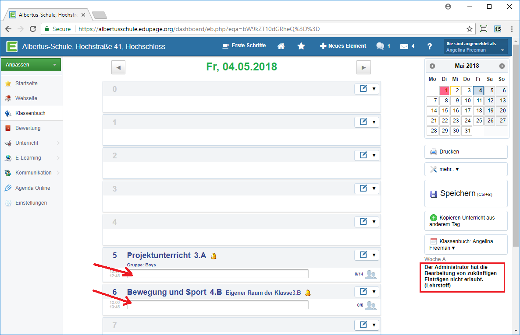The image size is (520, 335).
Task: Click edit icon for lesson period 2
Action: [363, 155]
